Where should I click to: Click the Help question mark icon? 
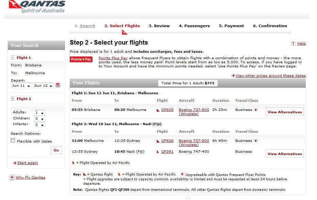click(293, 43)
